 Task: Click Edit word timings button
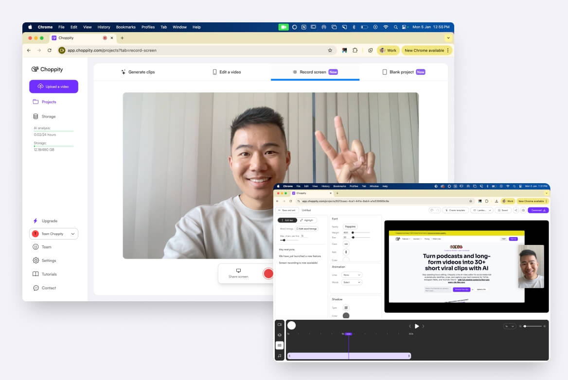coord(307,229)
